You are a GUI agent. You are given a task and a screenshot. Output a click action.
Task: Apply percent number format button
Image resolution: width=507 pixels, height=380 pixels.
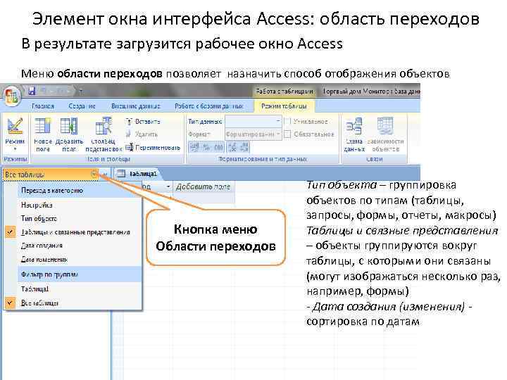point(206,147)
